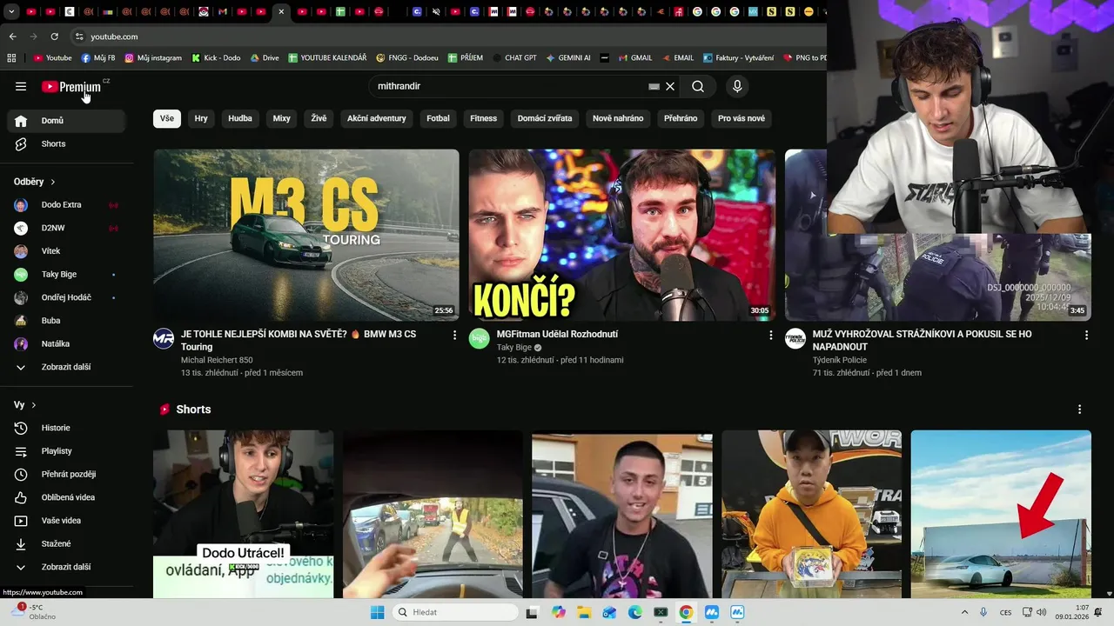The image size is (1114, 626).
Task: Open the Natálka channel subscription
Action: coord(66,344)
